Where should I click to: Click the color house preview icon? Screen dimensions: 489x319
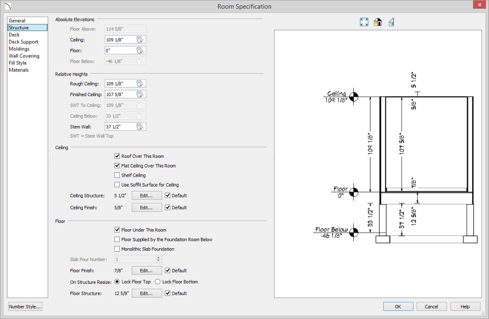click(377, 22)
